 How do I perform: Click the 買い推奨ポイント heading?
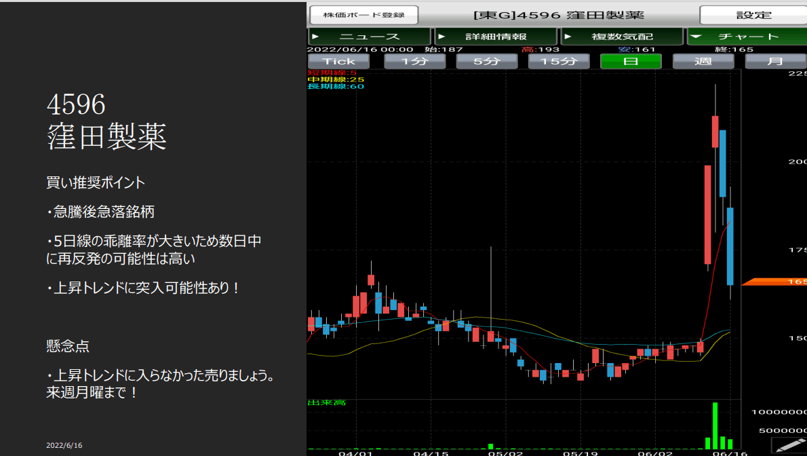click(96, 183)
